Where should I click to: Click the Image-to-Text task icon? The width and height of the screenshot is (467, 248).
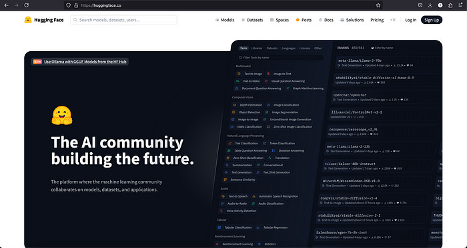[268, 74]
